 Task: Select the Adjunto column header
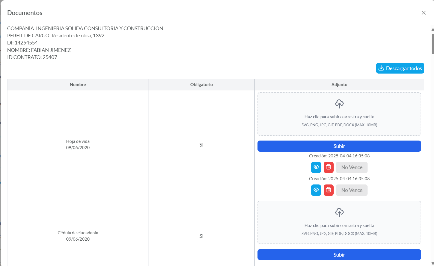339,85
